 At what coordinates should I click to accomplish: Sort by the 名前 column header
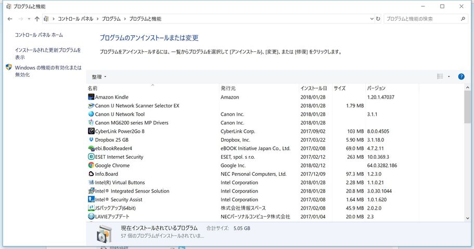click(x=152, y=88)
